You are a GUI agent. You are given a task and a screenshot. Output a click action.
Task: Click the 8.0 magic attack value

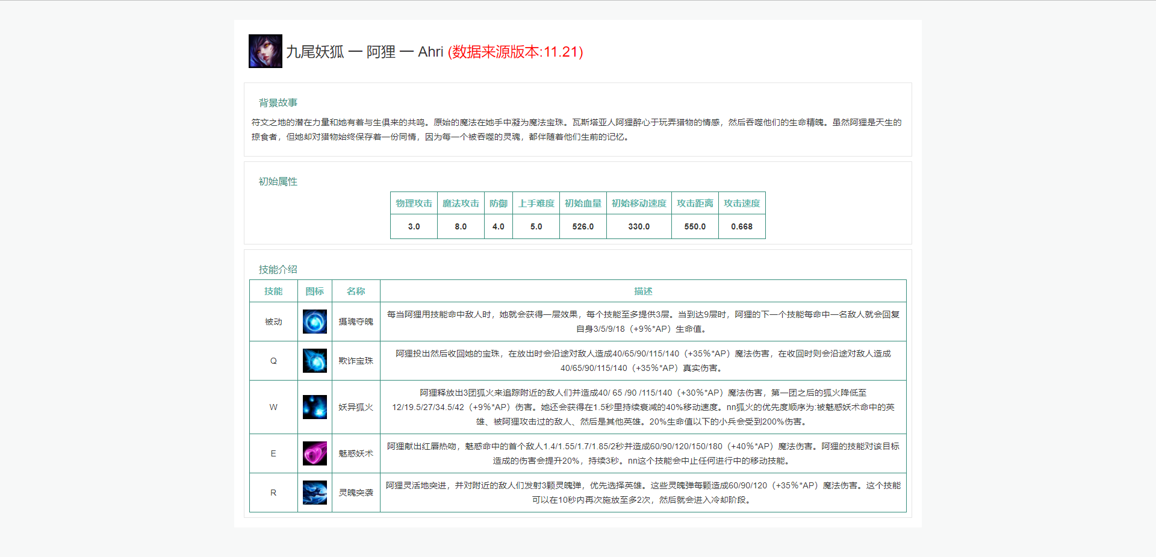pyautogui.click(x=461, y=226)
